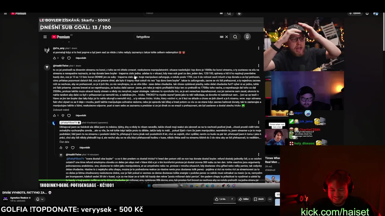This screenshot has height=216, width=385.
Task: Like the d1e_amy comment
Action: [x=54, y=58]
